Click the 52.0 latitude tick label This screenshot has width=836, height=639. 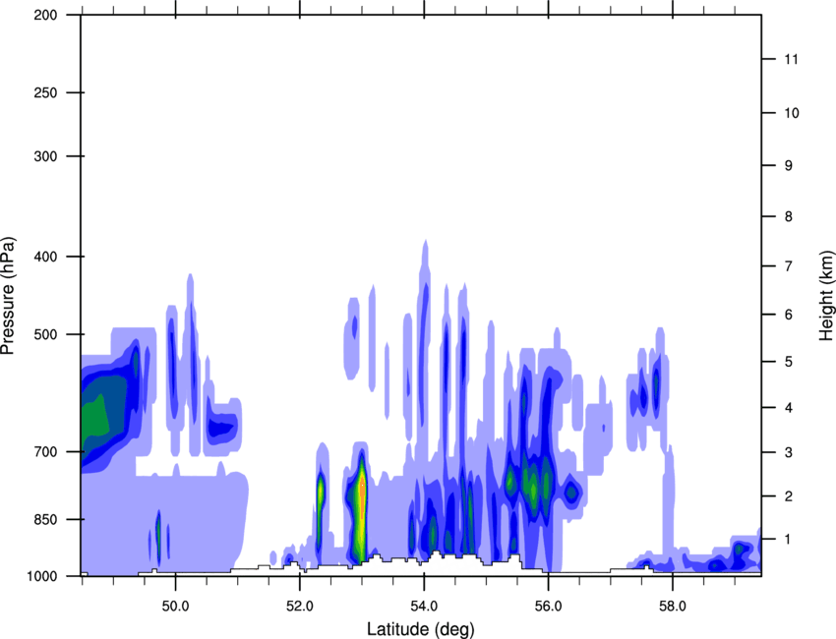[300, 607]
